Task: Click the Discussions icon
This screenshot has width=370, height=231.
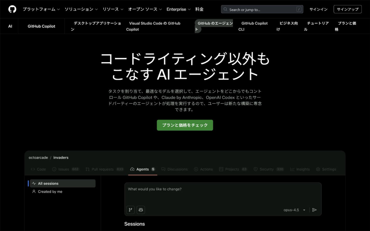Action: 163,169
